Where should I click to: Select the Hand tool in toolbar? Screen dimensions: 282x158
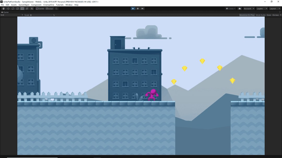click(4, 9)
